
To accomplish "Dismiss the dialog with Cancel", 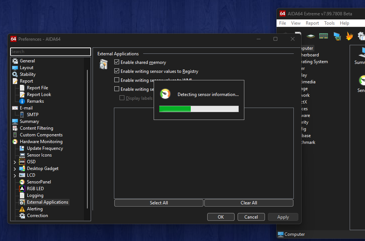I will click(251, 217).
